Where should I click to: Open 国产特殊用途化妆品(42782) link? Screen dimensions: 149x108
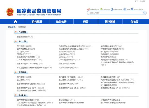tap(28, 100)
